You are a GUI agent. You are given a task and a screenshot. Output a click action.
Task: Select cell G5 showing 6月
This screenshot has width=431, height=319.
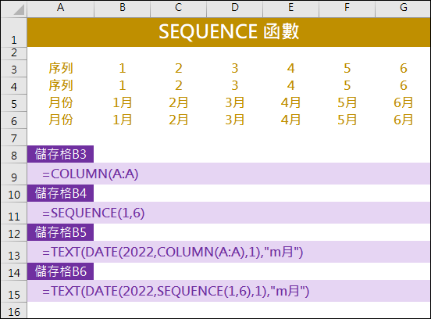403,103
